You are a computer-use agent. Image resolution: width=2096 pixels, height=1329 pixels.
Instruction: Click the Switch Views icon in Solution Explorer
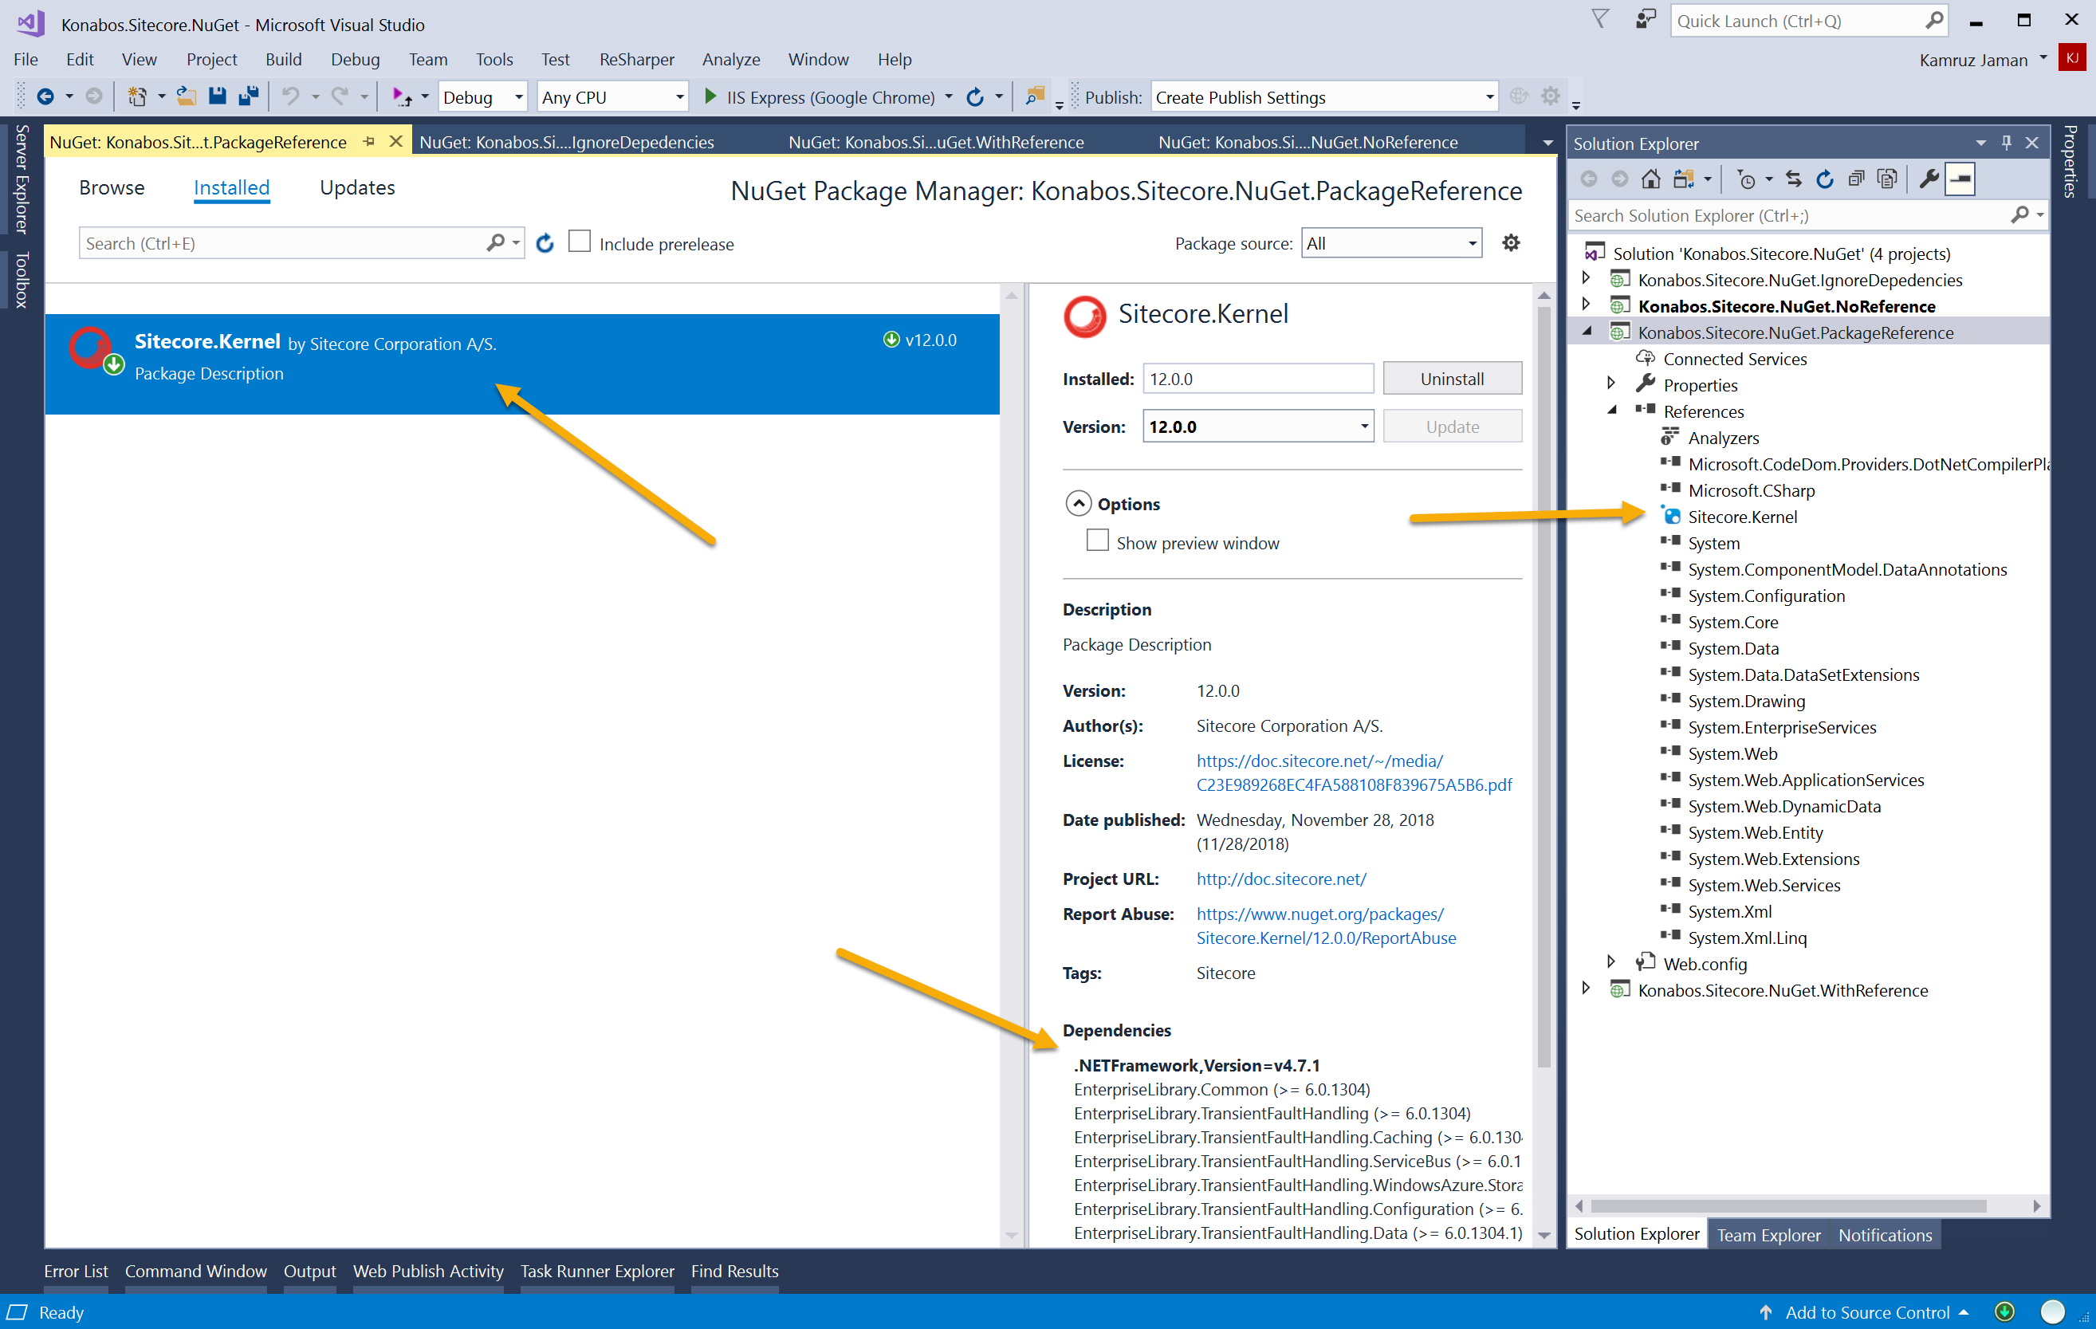(1682, 179)
